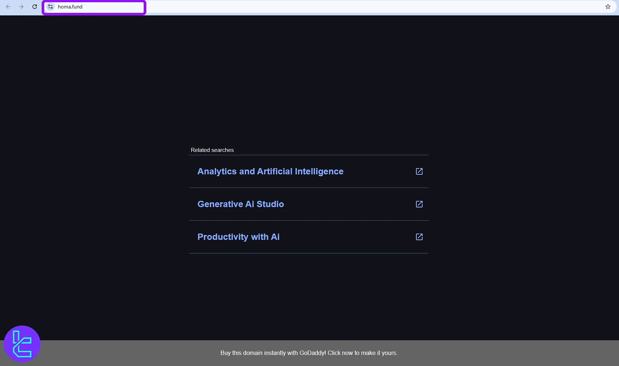
Task: Open Analytics and Artificial Intelligence link
Action: click(x=270, y=171)
